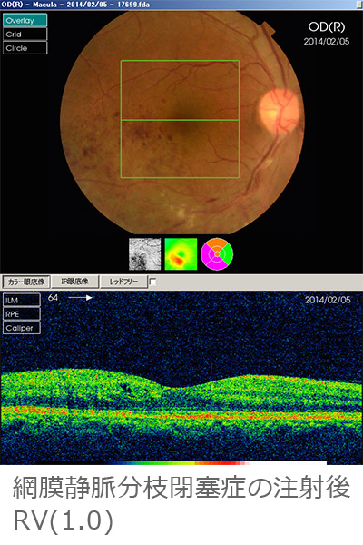This screenshot has height=545, width=363.
Task: Activate the Caliper measurement tool
Action: coord(22,328)
